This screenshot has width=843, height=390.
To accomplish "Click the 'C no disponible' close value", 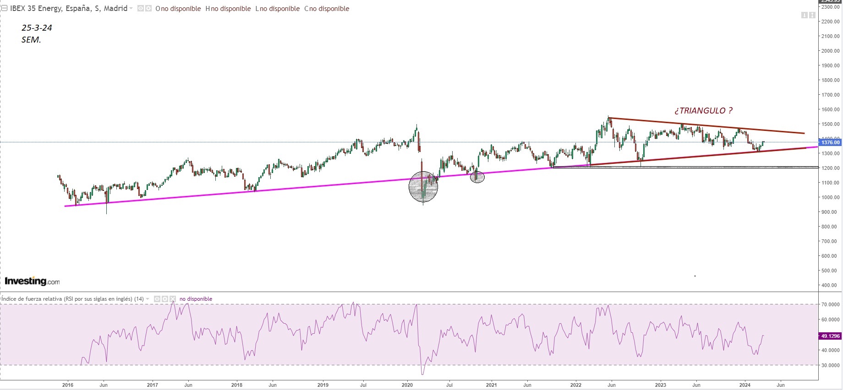I will pyautogui.click(x=327, y=9).
